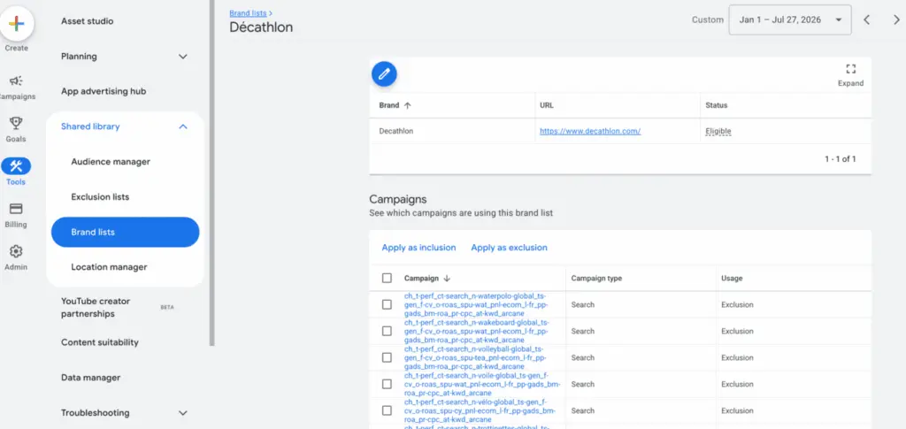Check the vélo campaign row checkbox
Viewport: 906px width, 429px height.
[387, 411]
